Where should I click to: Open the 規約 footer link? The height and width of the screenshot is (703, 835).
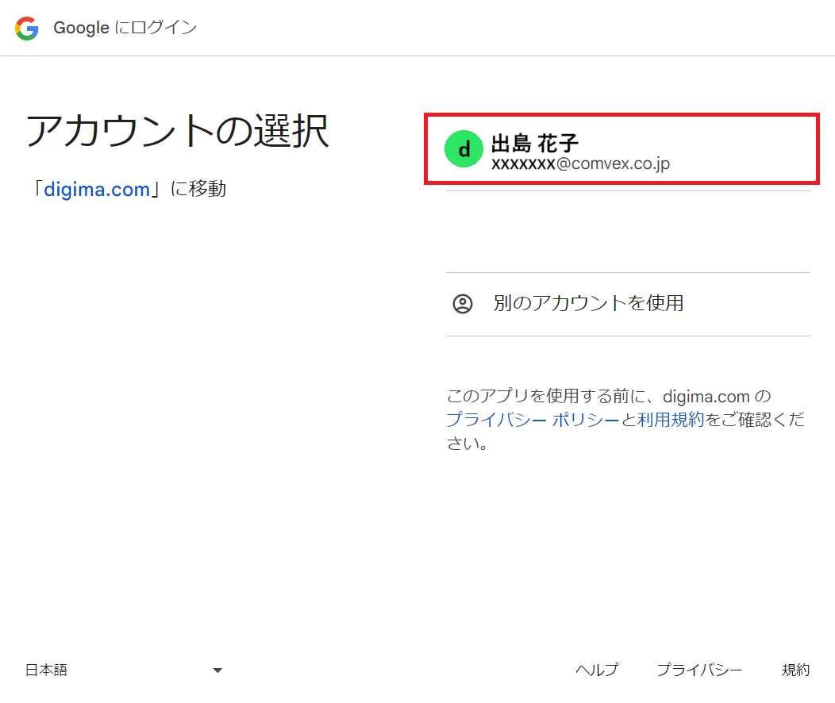(795, 670)
